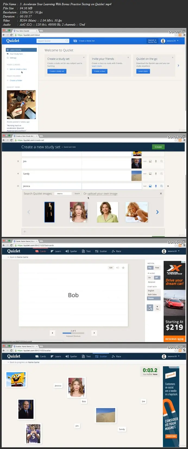Advance welcome cards with right chevron
This screenshot has height=449, width=188.
[178, 66]
